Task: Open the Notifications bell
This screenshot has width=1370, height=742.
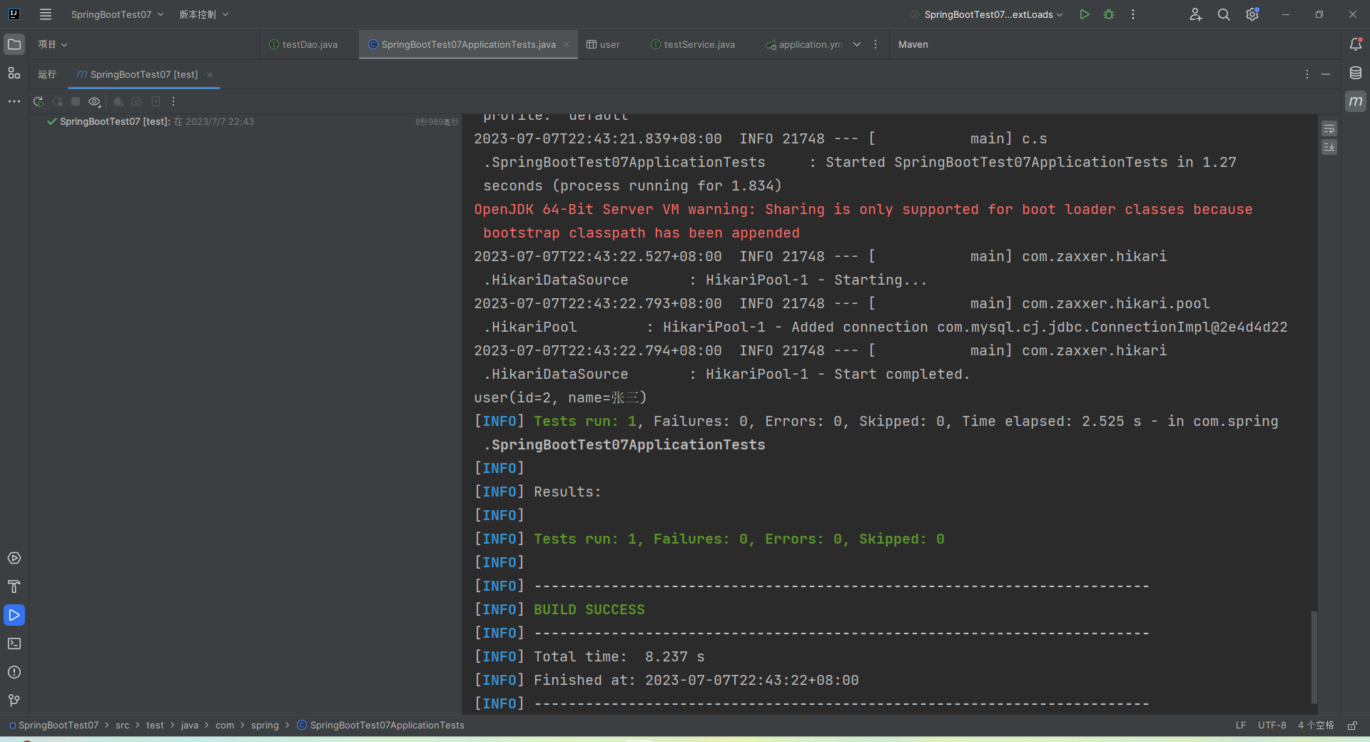Action: point(1356,44)
